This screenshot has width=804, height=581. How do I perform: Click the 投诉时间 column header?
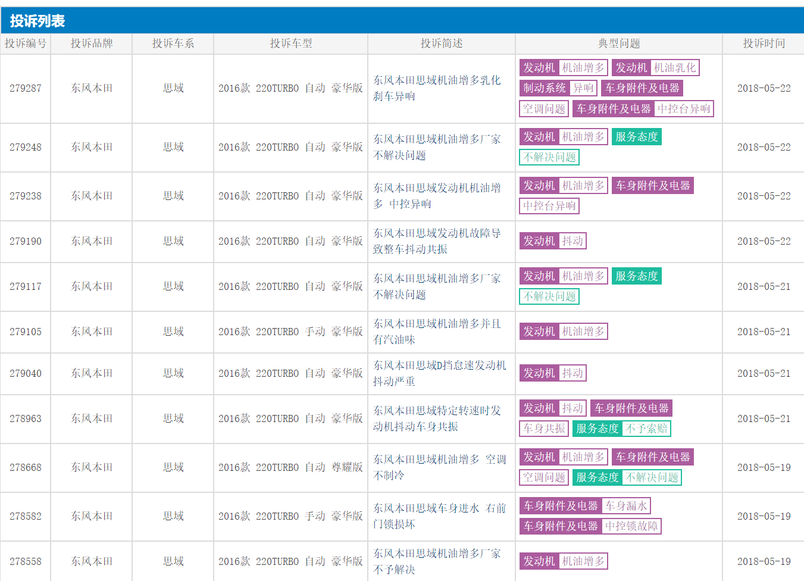[x=764, y=43]
